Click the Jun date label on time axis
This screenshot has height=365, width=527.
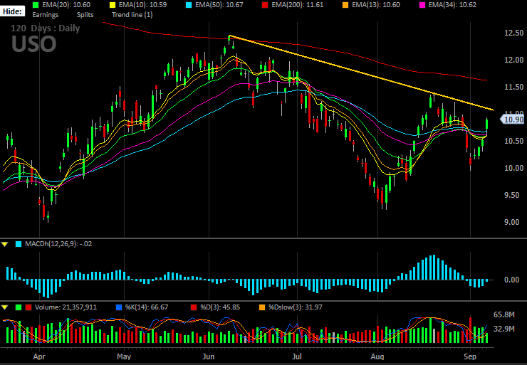tap(209, 356)
